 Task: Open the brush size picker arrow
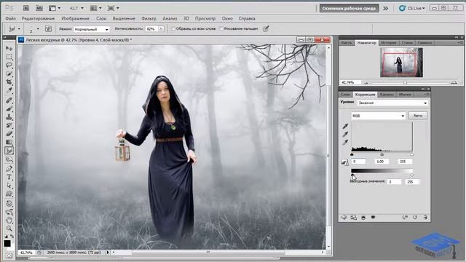[38, 29]
